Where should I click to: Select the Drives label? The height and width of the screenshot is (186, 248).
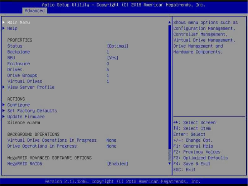(x=15, y=69)
